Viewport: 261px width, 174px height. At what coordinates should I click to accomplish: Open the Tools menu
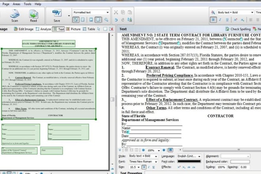(x=27, y=4)
